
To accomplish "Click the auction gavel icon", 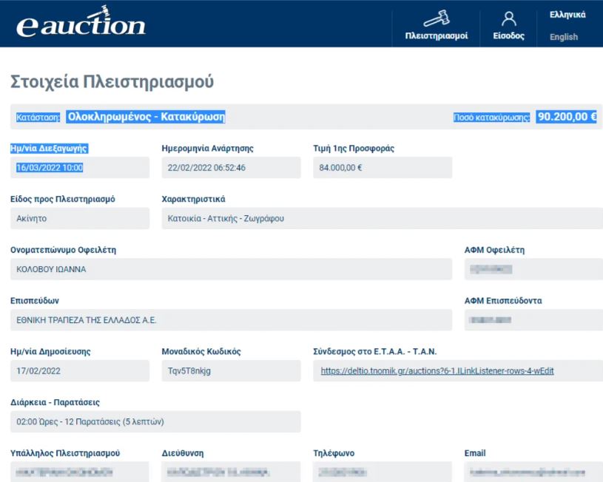I will (436, 18).
